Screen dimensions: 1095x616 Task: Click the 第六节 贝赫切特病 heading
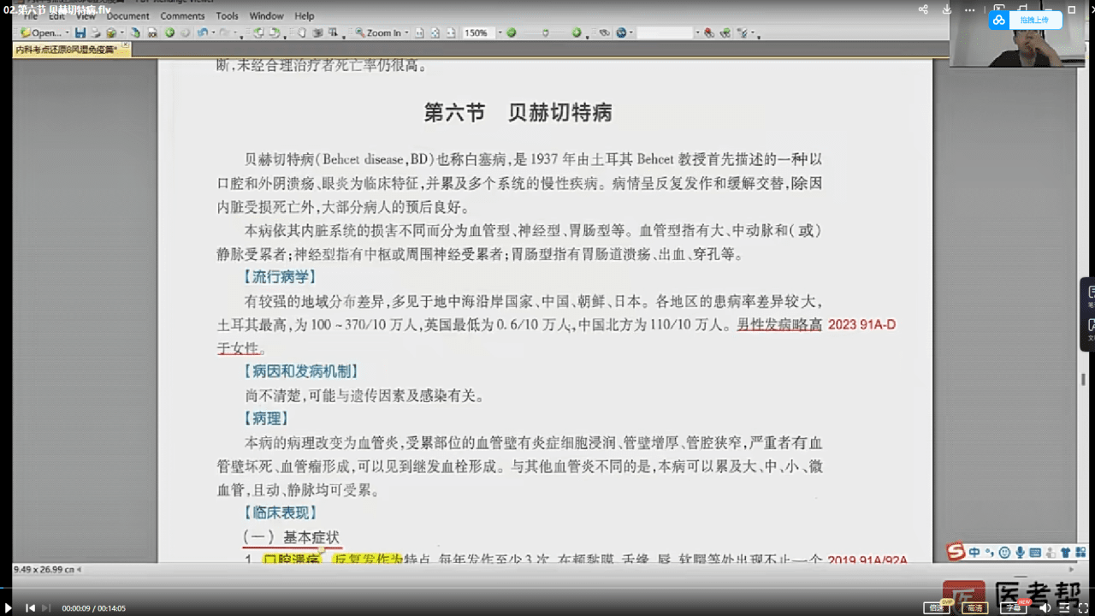[518, 113]
